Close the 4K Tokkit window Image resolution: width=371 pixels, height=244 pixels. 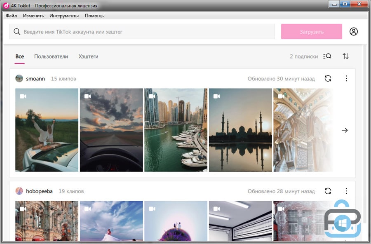[x=359, y=4]
